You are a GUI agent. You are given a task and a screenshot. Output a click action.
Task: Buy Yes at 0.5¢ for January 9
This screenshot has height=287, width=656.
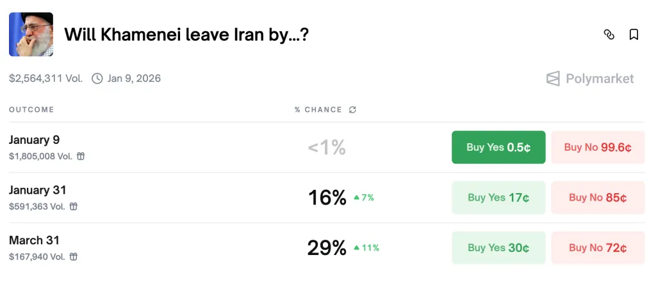[x=498, y=148]
